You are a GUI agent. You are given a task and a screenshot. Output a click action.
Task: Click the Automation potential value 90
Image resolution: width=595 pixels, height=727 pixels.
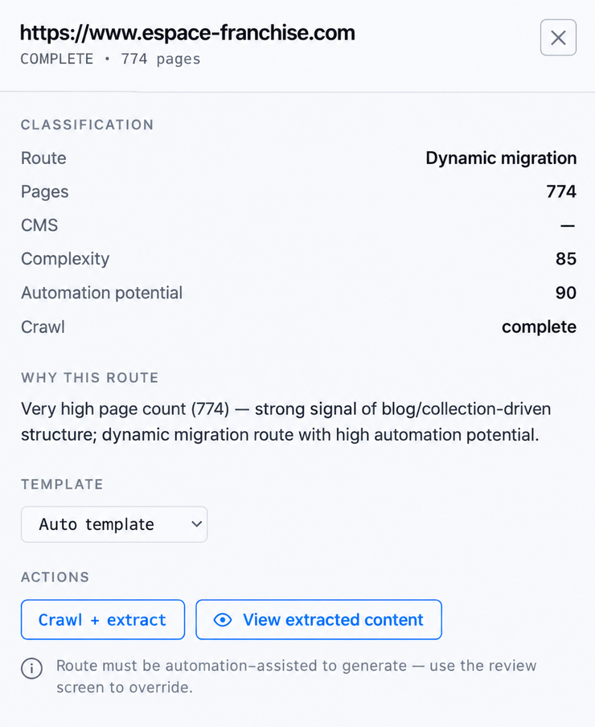point(566,293)
